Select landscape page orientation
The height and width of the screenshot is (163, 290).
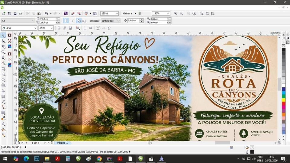pyautogui.click(x=71, y=21)
